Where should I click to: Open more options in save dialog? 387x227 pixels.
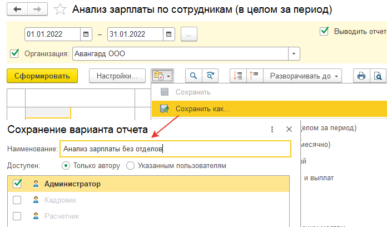[272, 129]
